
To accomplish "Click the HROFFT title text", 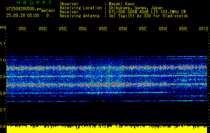I will pyautogui.click(x=34, y=3).
